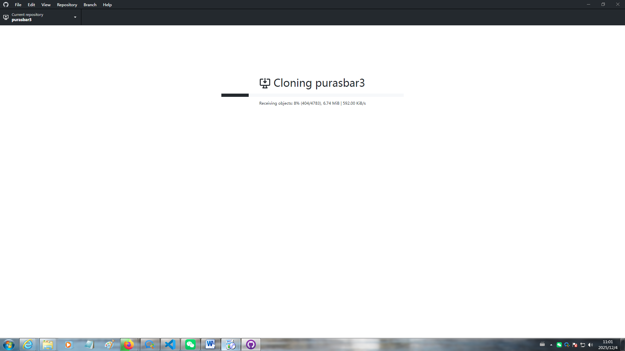Click the GitHub logo in menu bar
This screenshot has width=625, height=351.
6,5
